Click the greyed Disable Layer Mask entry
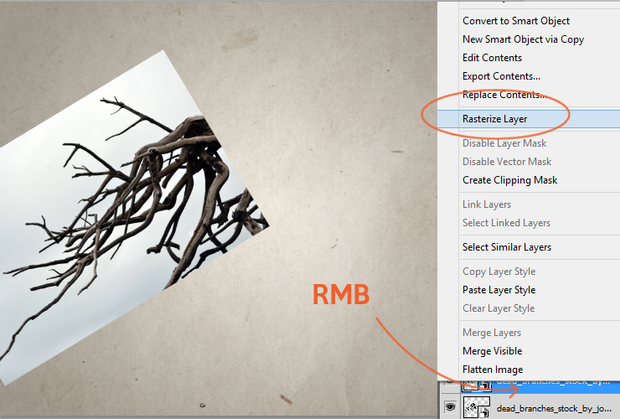 [504, 143]
